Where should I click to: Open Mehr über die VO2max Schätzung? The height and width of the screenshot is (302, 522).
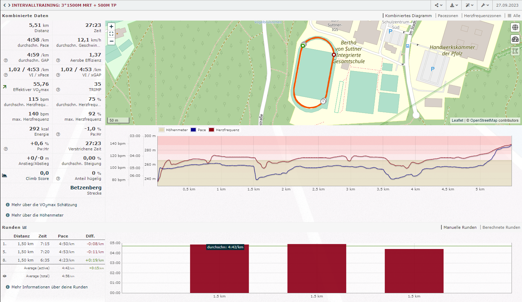click(x=44, y=205)
